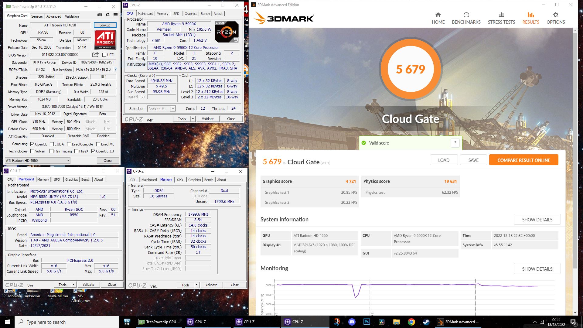Screen dimensions: 583x328
Task: Open the notification center icon
Action: [x=573, y=322]
